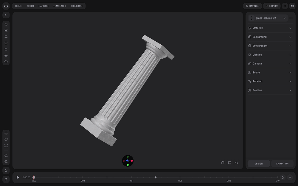Click the fit-to-screen expand icon
This screenshot has width=298, height=186.
point(6,146)
